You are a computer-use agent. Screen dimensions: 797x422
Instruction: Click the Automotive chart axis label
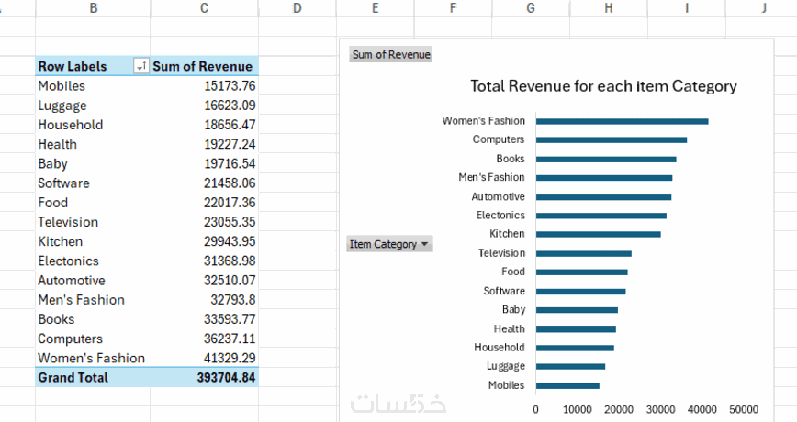[x=498, y=196]
